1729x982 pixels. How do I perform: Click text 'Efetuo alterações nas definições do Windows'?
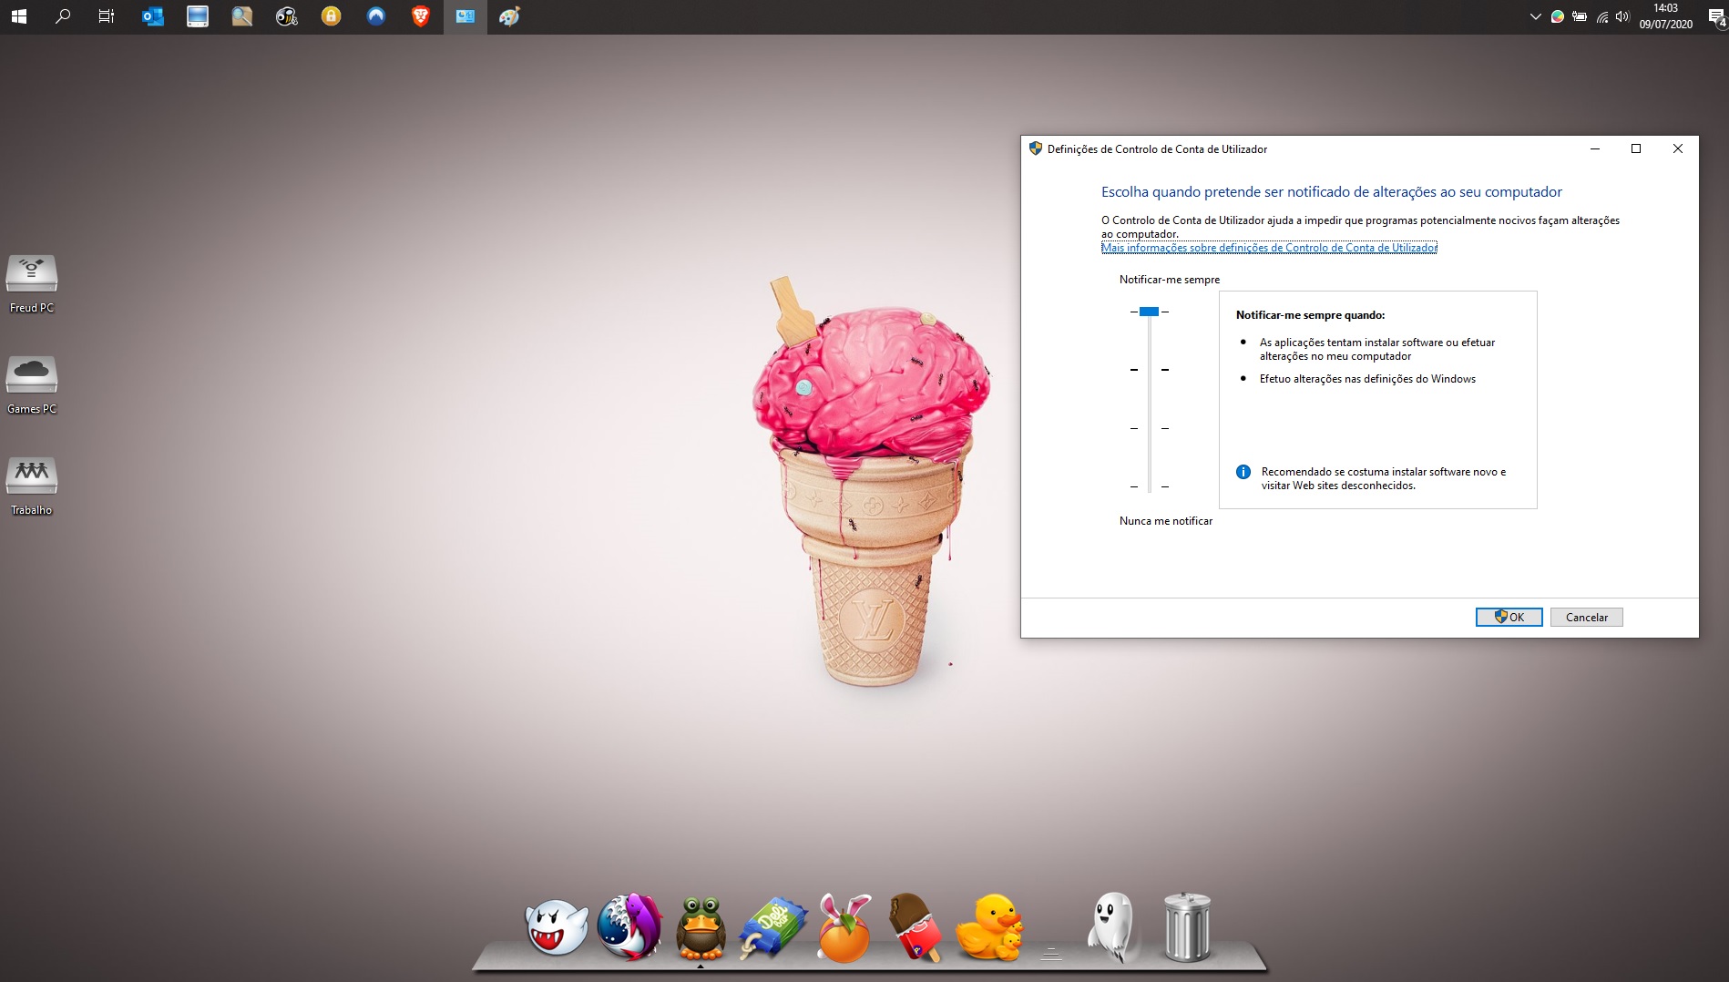(1367, 379)
